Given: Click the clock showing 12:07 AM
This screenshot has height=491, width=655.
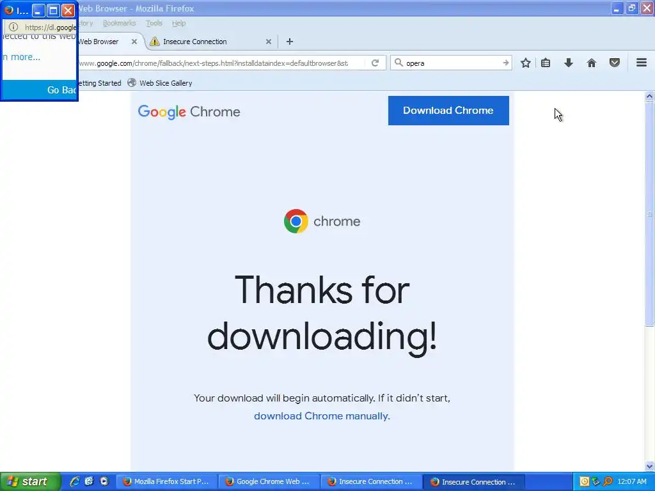Looking at the screenshot, I should pyautogui.click(x=631, y=481).
